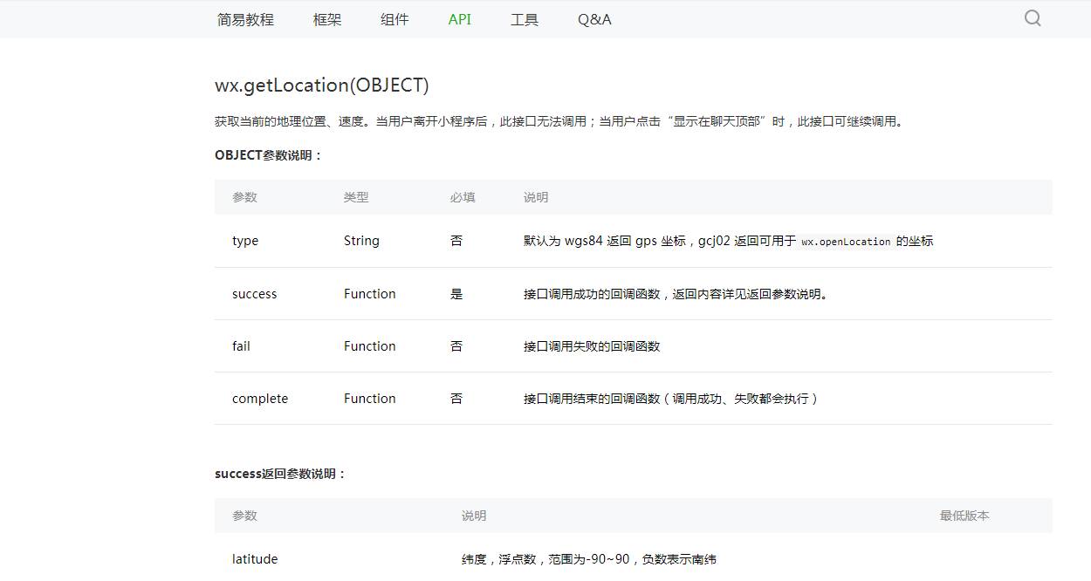Click the success parameter name
1091x581 pixels.
(x=254, y=294)
